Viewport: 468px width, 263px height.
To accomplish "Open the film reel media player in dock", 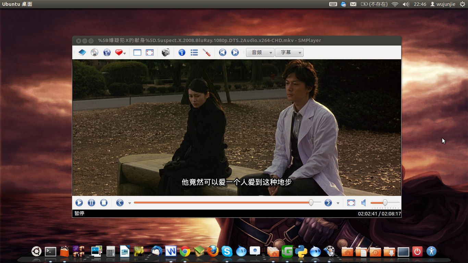I will coord(329,251).
